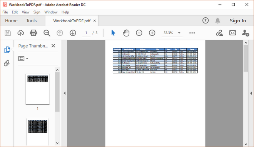Open the Window menu

coord(51,12)
